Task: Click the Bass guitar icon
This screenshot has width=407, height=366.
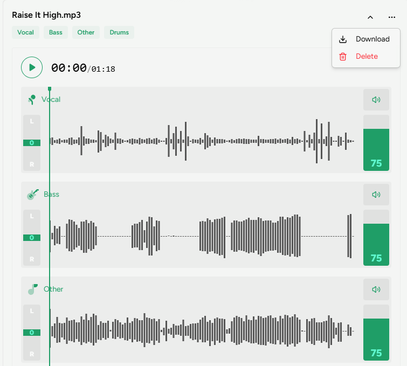Action: [33, 194]
